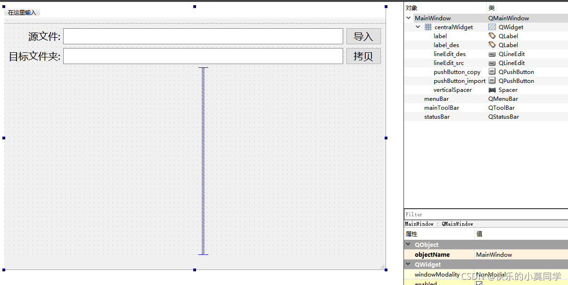The height and width of the screenshot is (285, 568).
Task: Click the QStatusBar class cell
Action: pos(503,117)
